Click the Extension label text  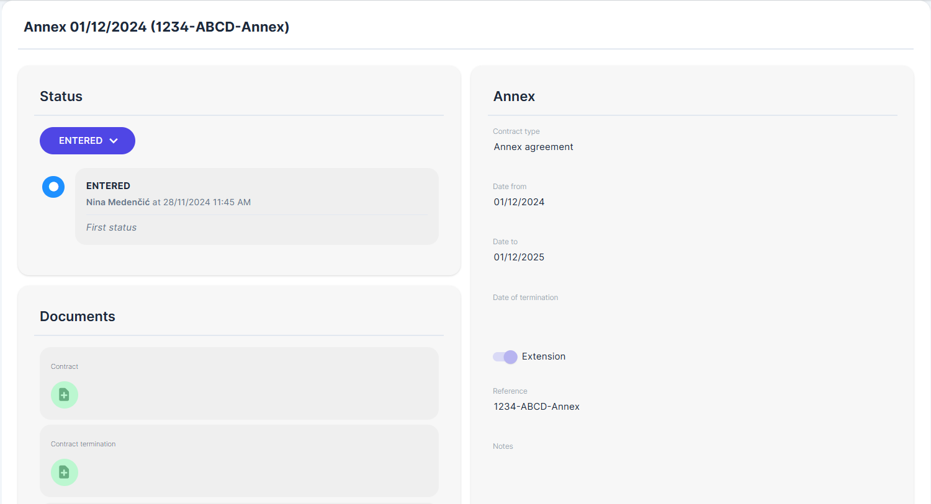[x=544, y=356]
